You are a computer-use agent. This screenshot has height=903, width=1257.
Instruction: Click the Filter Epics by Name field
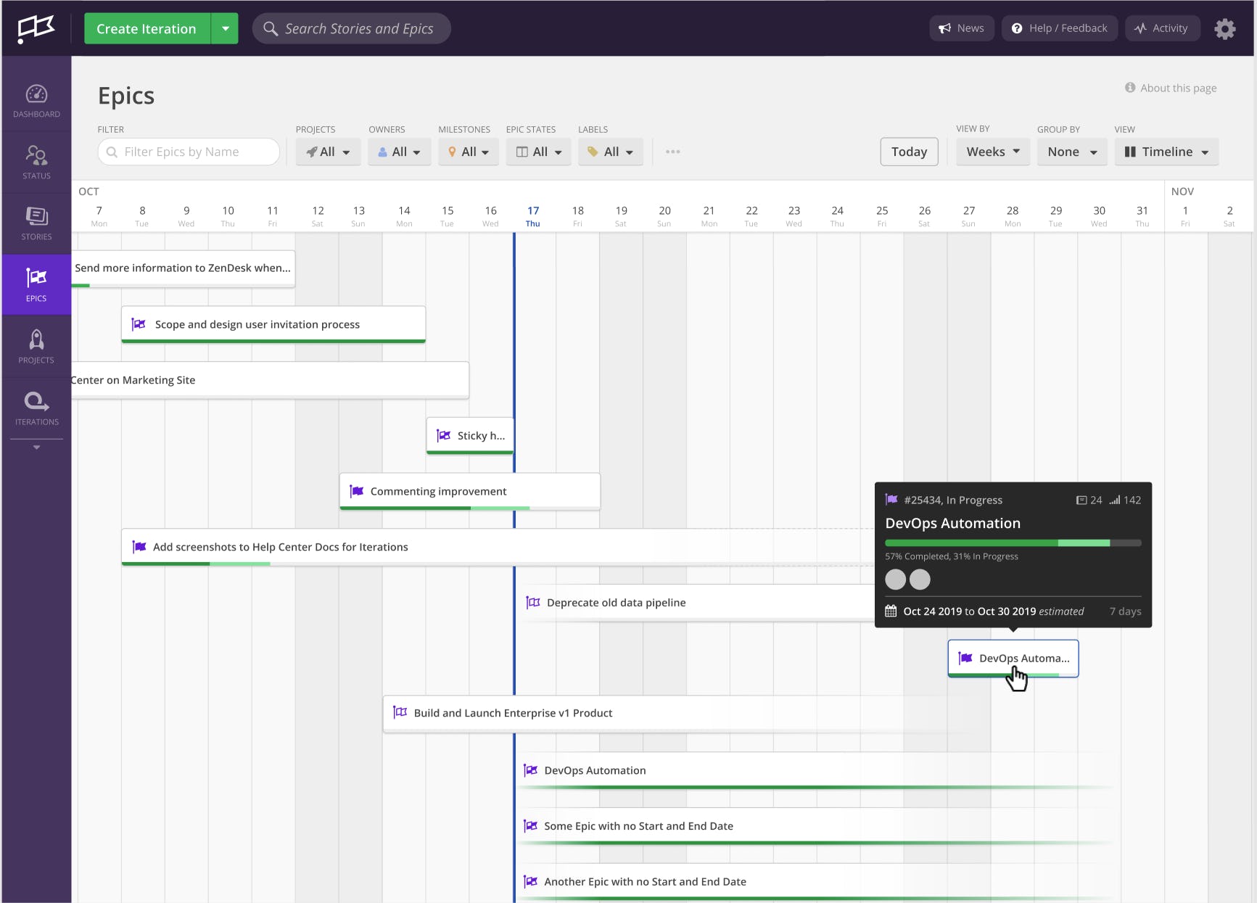189,152
